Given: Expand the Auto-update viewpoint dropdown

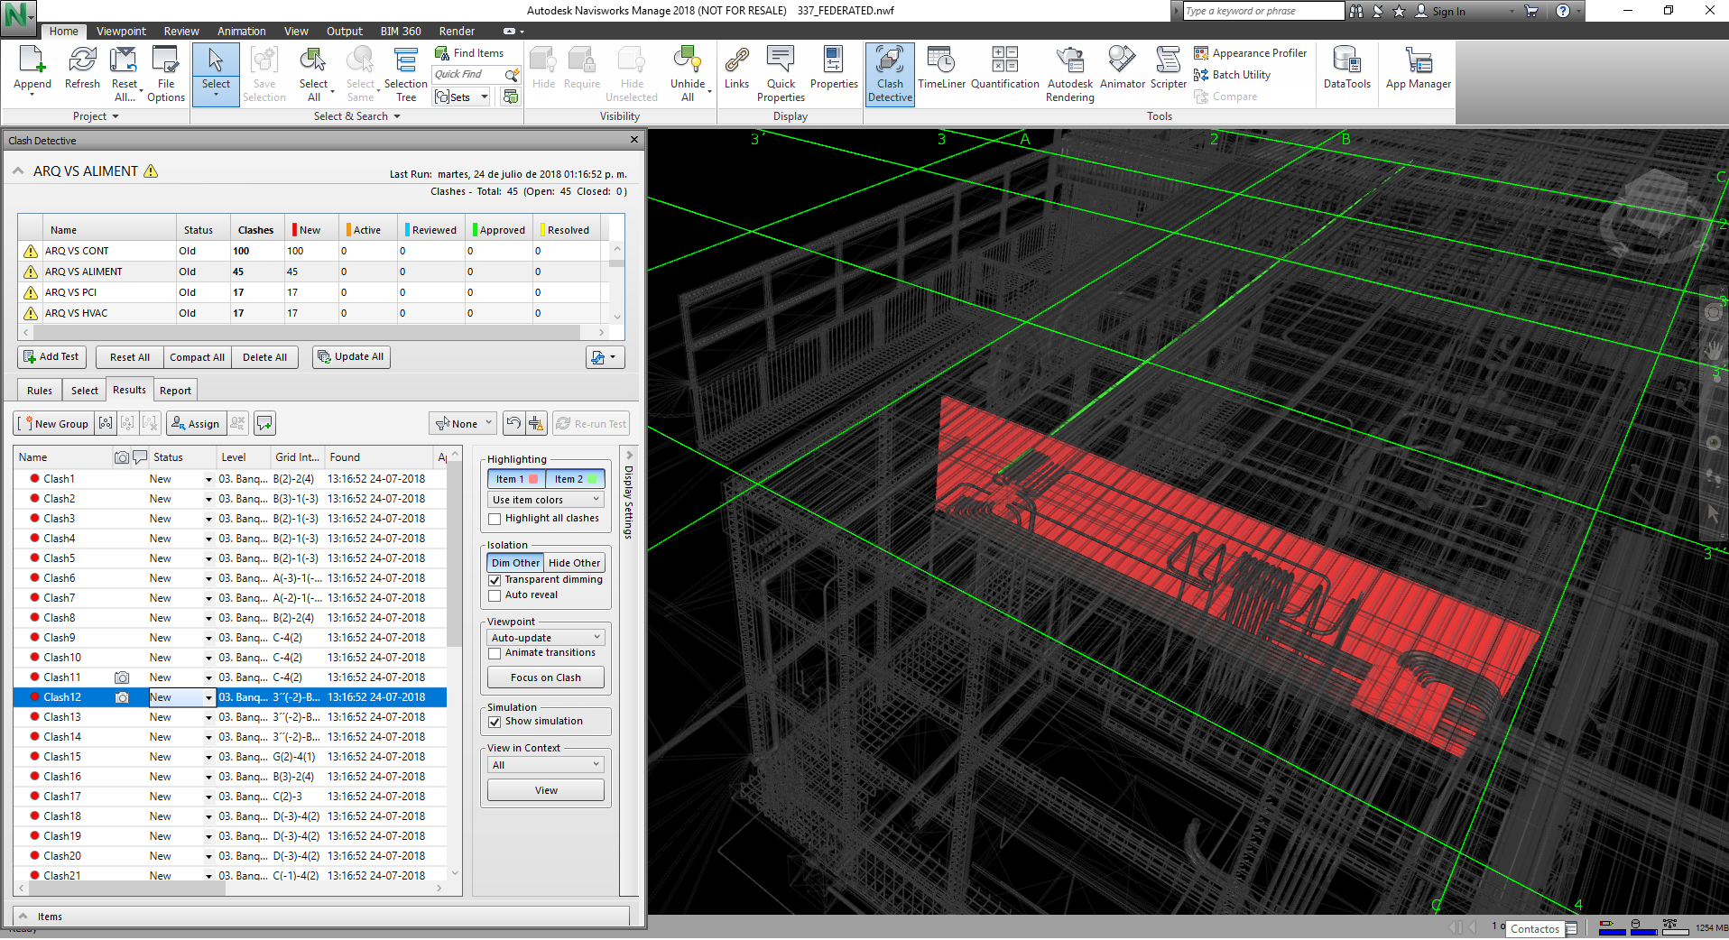Looking at the screenshot, I should pyautogui.click(x=545, y=638).
